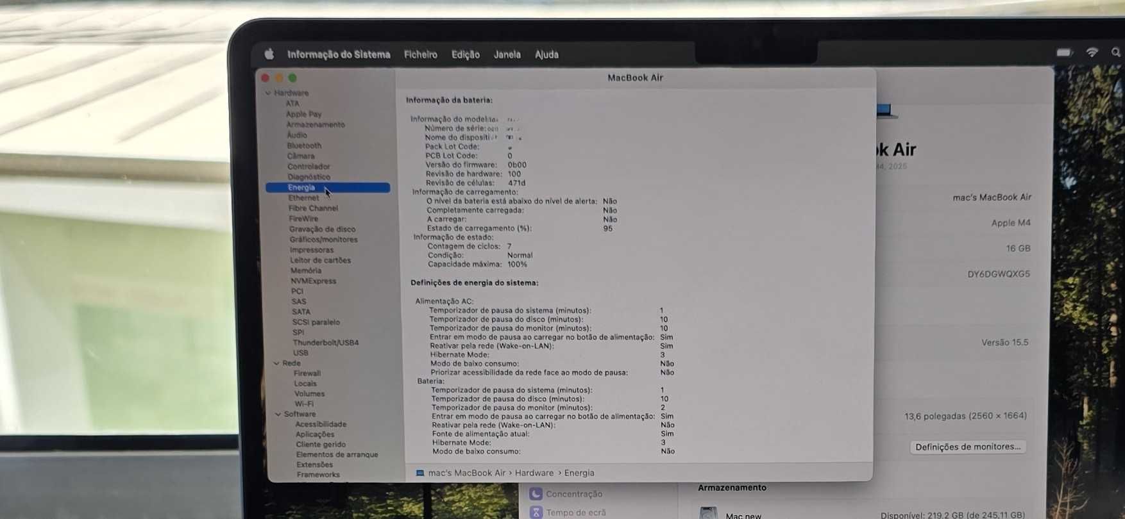Select Apple Pay in the sidebar

pyautogui.click(x=304, y=114)
